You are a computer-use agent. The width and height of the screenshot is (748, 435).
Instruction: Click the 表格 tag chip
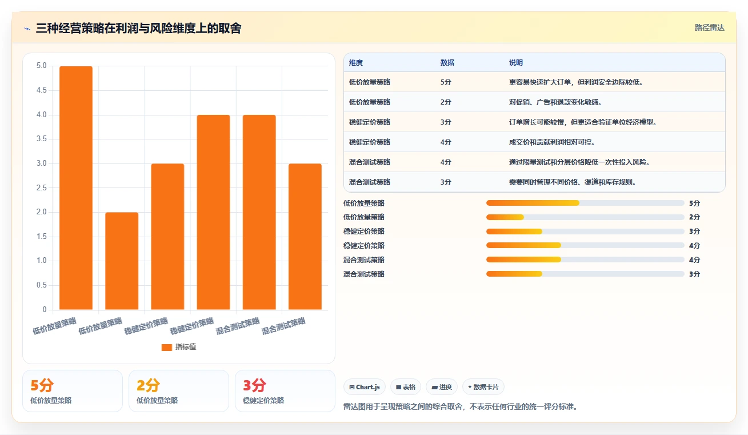click(x=406, y=387)
